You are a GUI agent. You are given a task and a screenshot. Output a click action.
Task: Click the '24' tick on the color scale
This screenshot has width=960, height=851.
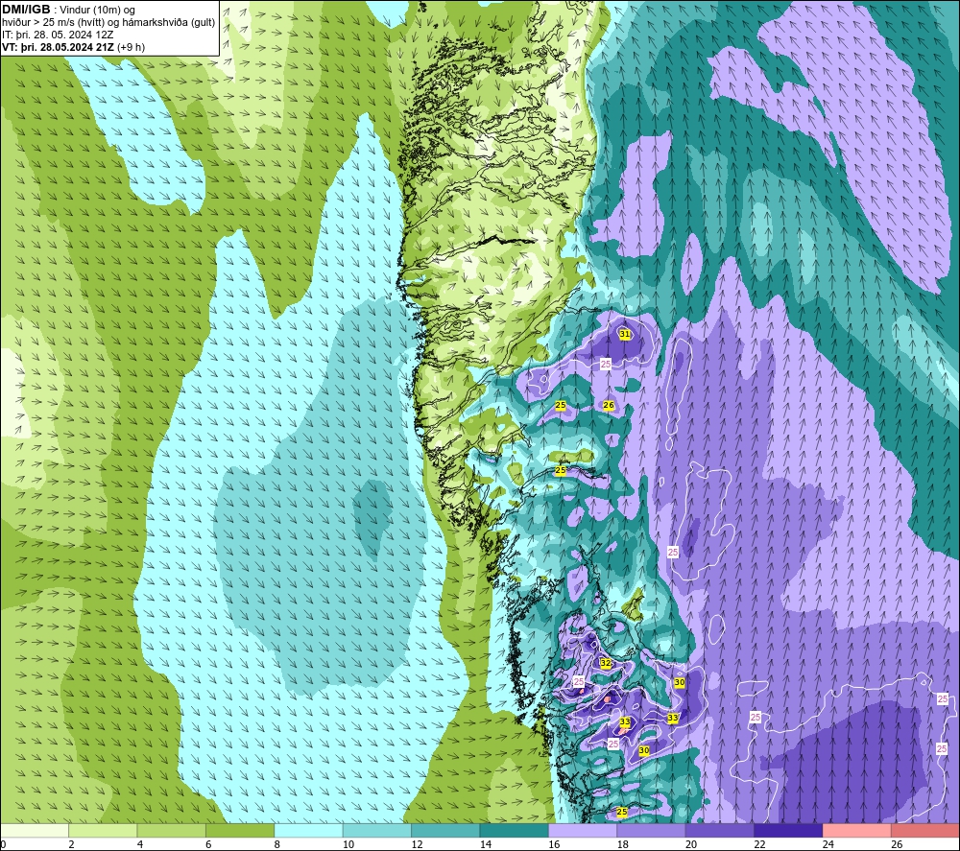[x=828, y=844]
